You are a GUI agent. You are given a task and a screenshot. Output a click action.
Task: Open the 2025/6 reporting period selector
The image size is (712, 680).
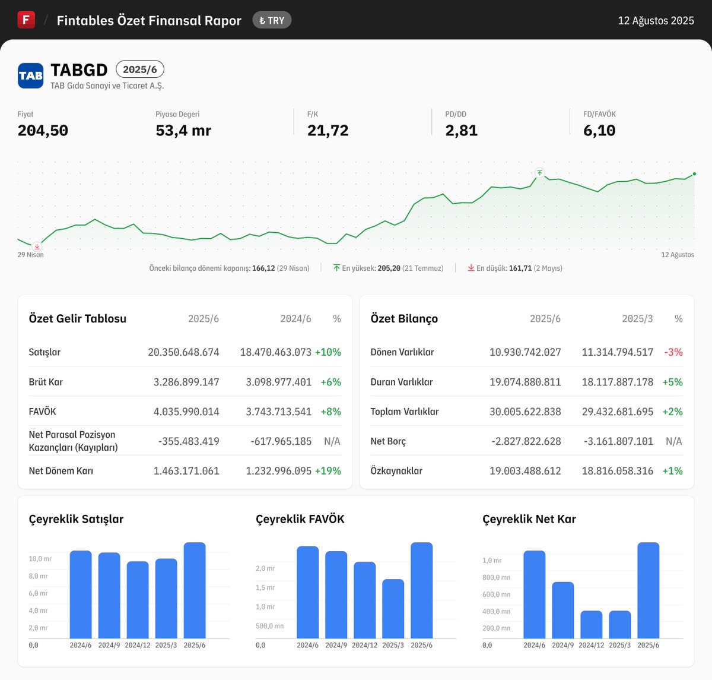tap(140, 69)
